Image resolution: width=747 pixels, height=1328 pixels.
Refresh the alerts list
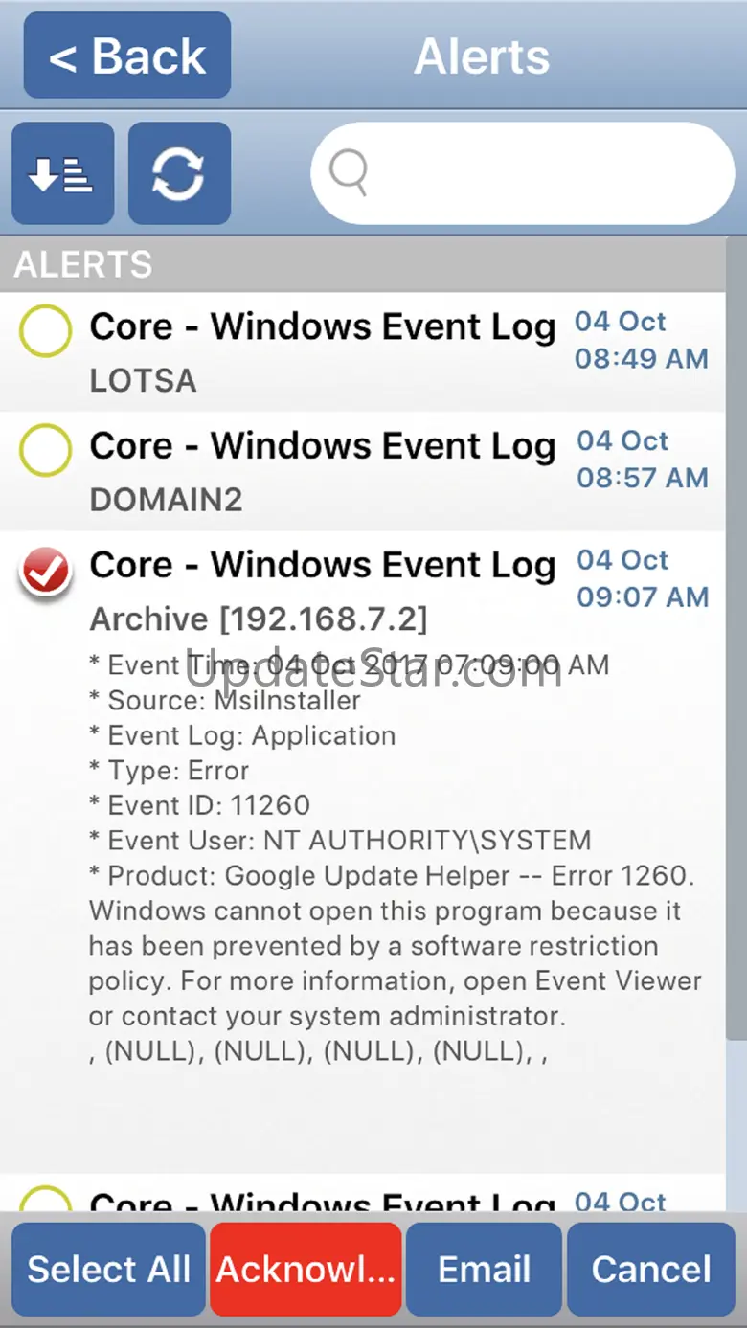(179, 174)
